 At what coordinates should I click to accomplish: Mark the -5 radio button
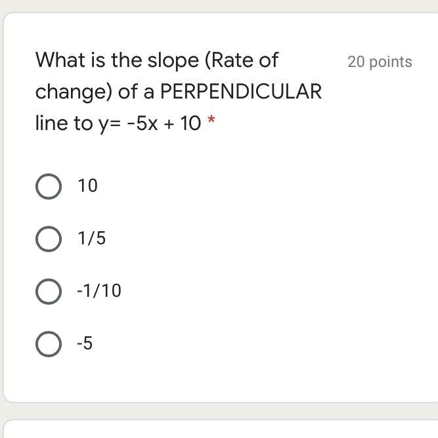click(x=48, y=343)
